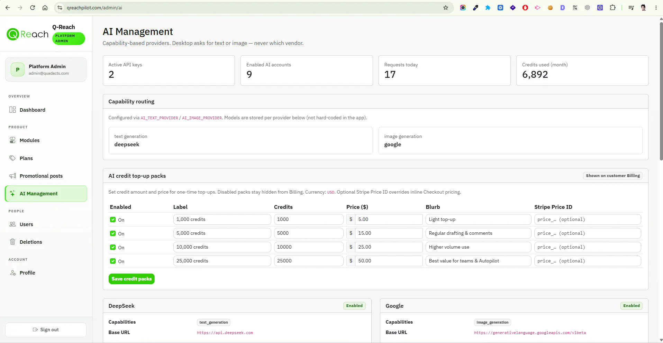Open the browser three-dot menu

[656, 8]
